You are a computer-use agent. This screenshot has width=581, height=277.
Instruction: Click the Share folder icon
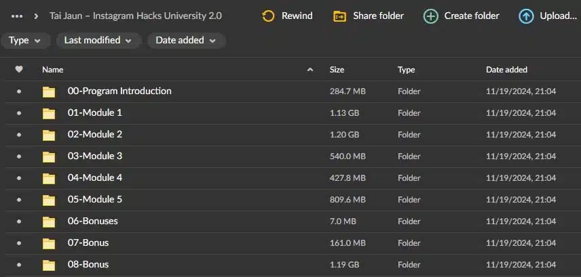339,16
